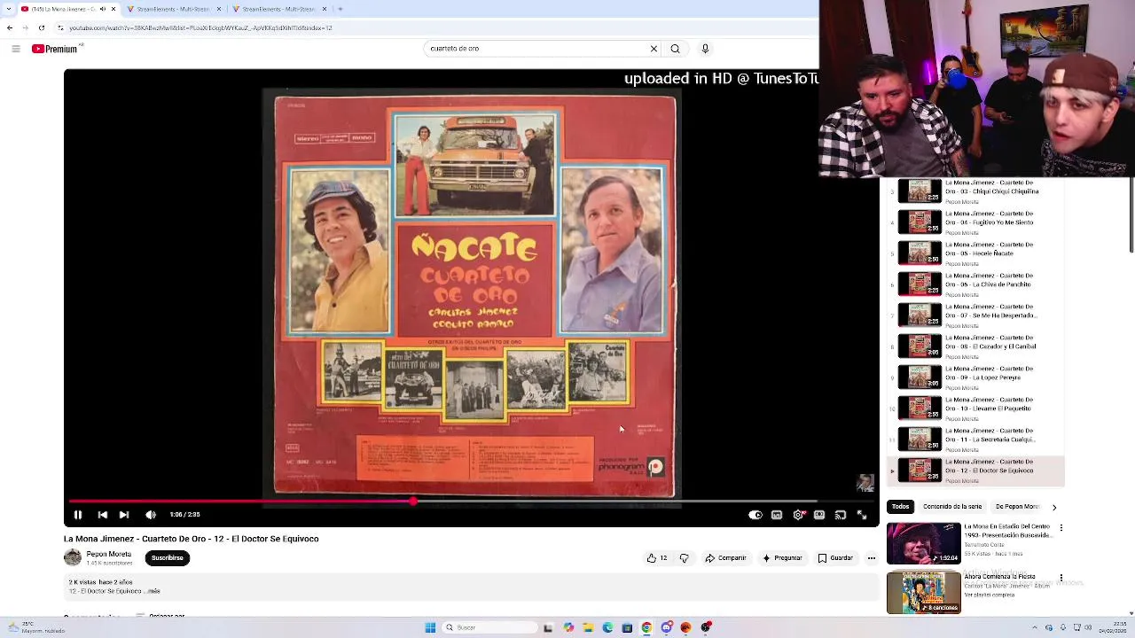The height and width of the screenshot is (638, 1135).
Task: Select current item 12 El Doctor Se Equivoco
Action: (x=975, y=471)
